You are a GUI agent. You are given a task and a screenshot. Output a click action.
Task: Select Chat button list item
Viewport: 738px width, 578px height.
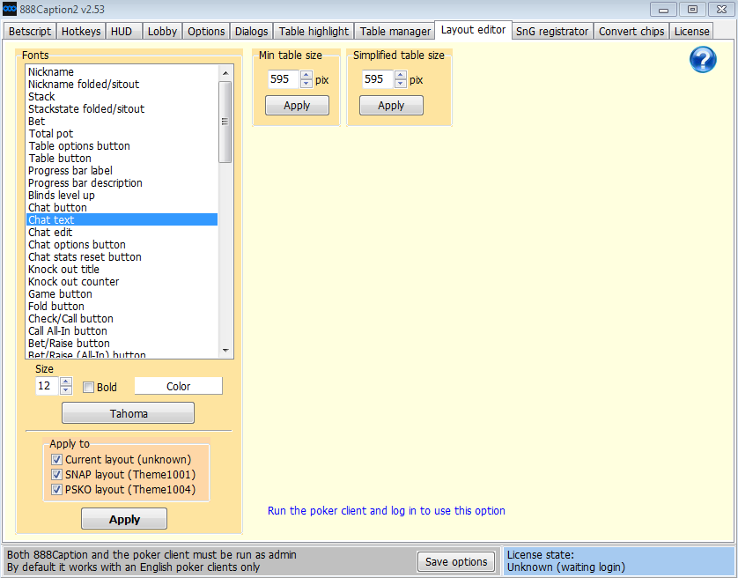[x=122, y=207]
